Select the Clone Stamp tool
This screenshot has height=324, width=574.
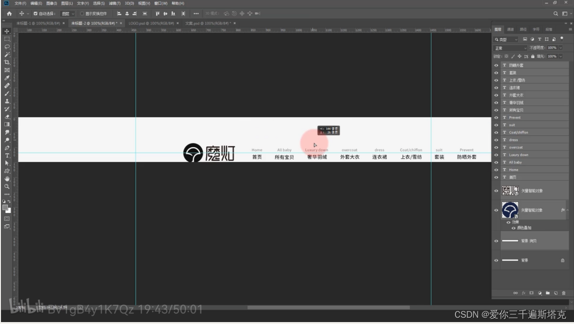tap(7, 101)
